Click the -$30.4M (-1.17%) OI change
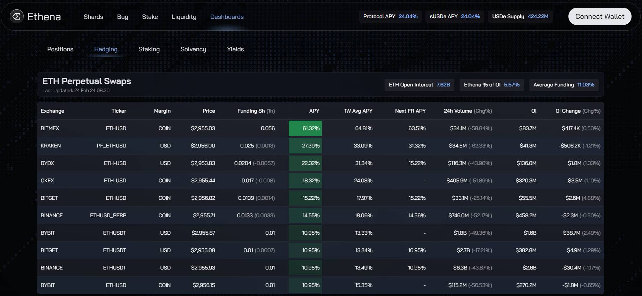Image resolution: width=642 pixels, height=296 pixels. (x=581, y=268)
